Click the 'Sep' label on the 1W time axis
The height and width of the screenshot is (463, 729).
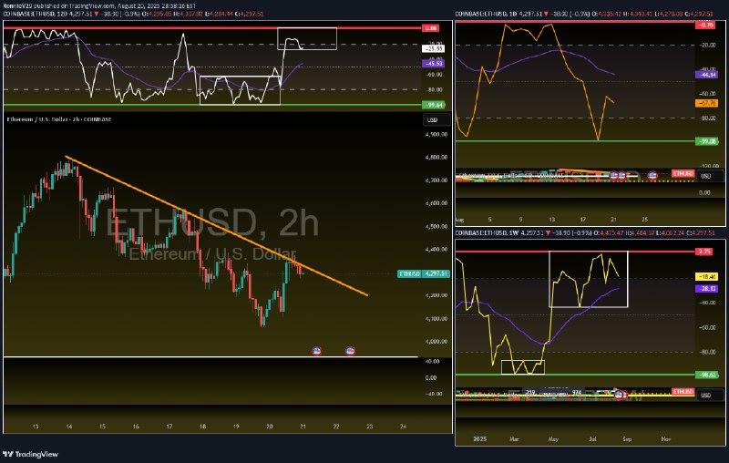(627, 438)
